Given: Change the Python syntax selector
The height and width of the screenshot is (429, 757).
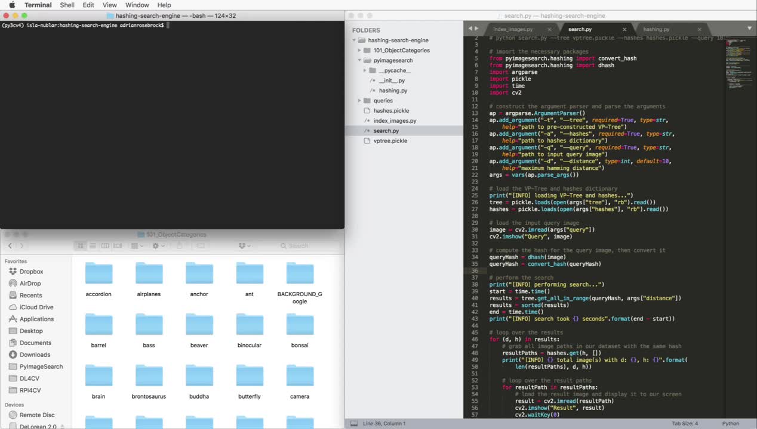Looking at the screenshot, I should tap(730, 424).
